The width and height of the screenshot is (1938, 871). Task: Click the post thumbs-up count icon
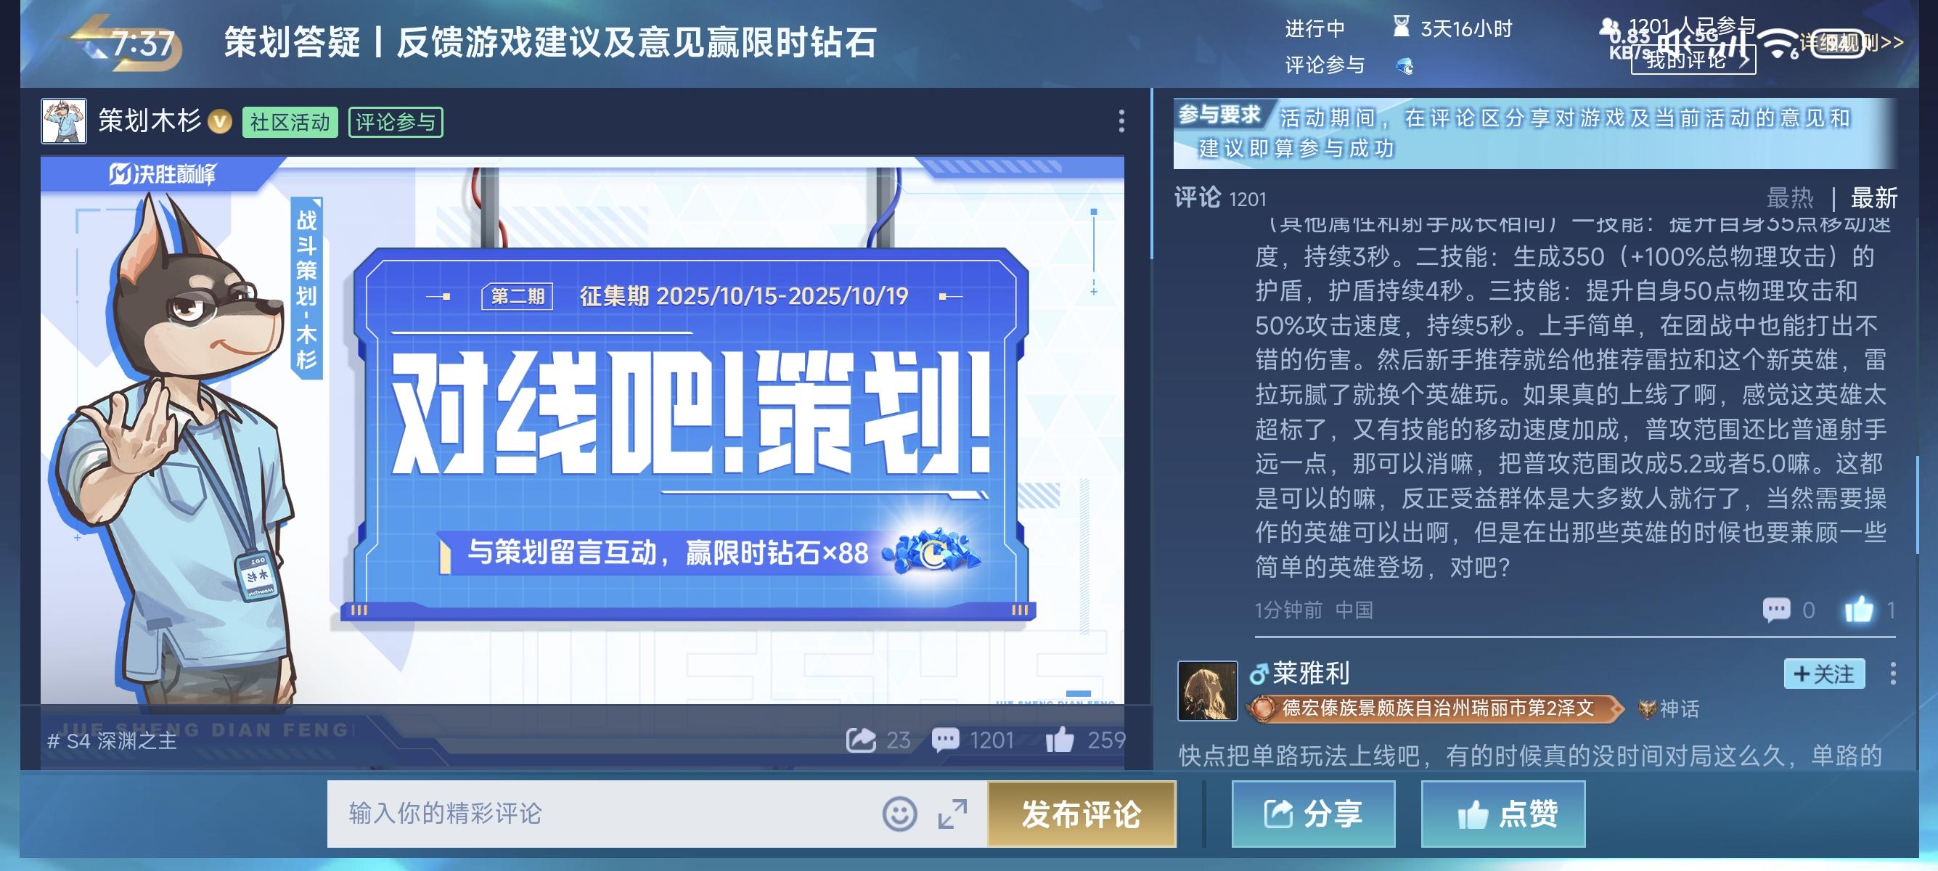(x=1060, y=740)
